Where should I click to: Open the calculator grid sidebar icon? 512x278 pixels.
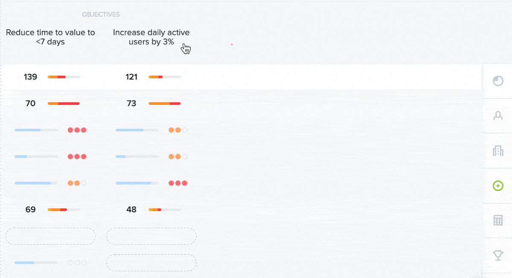[x=498, y=220]
